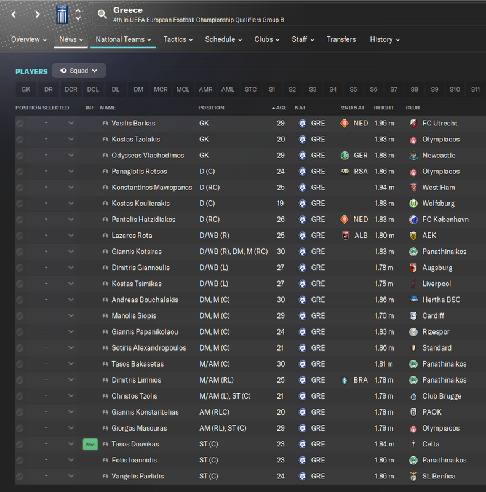The image size is (486, 492).
Task: Click Augsburg club badge
Action: point(413,268)
